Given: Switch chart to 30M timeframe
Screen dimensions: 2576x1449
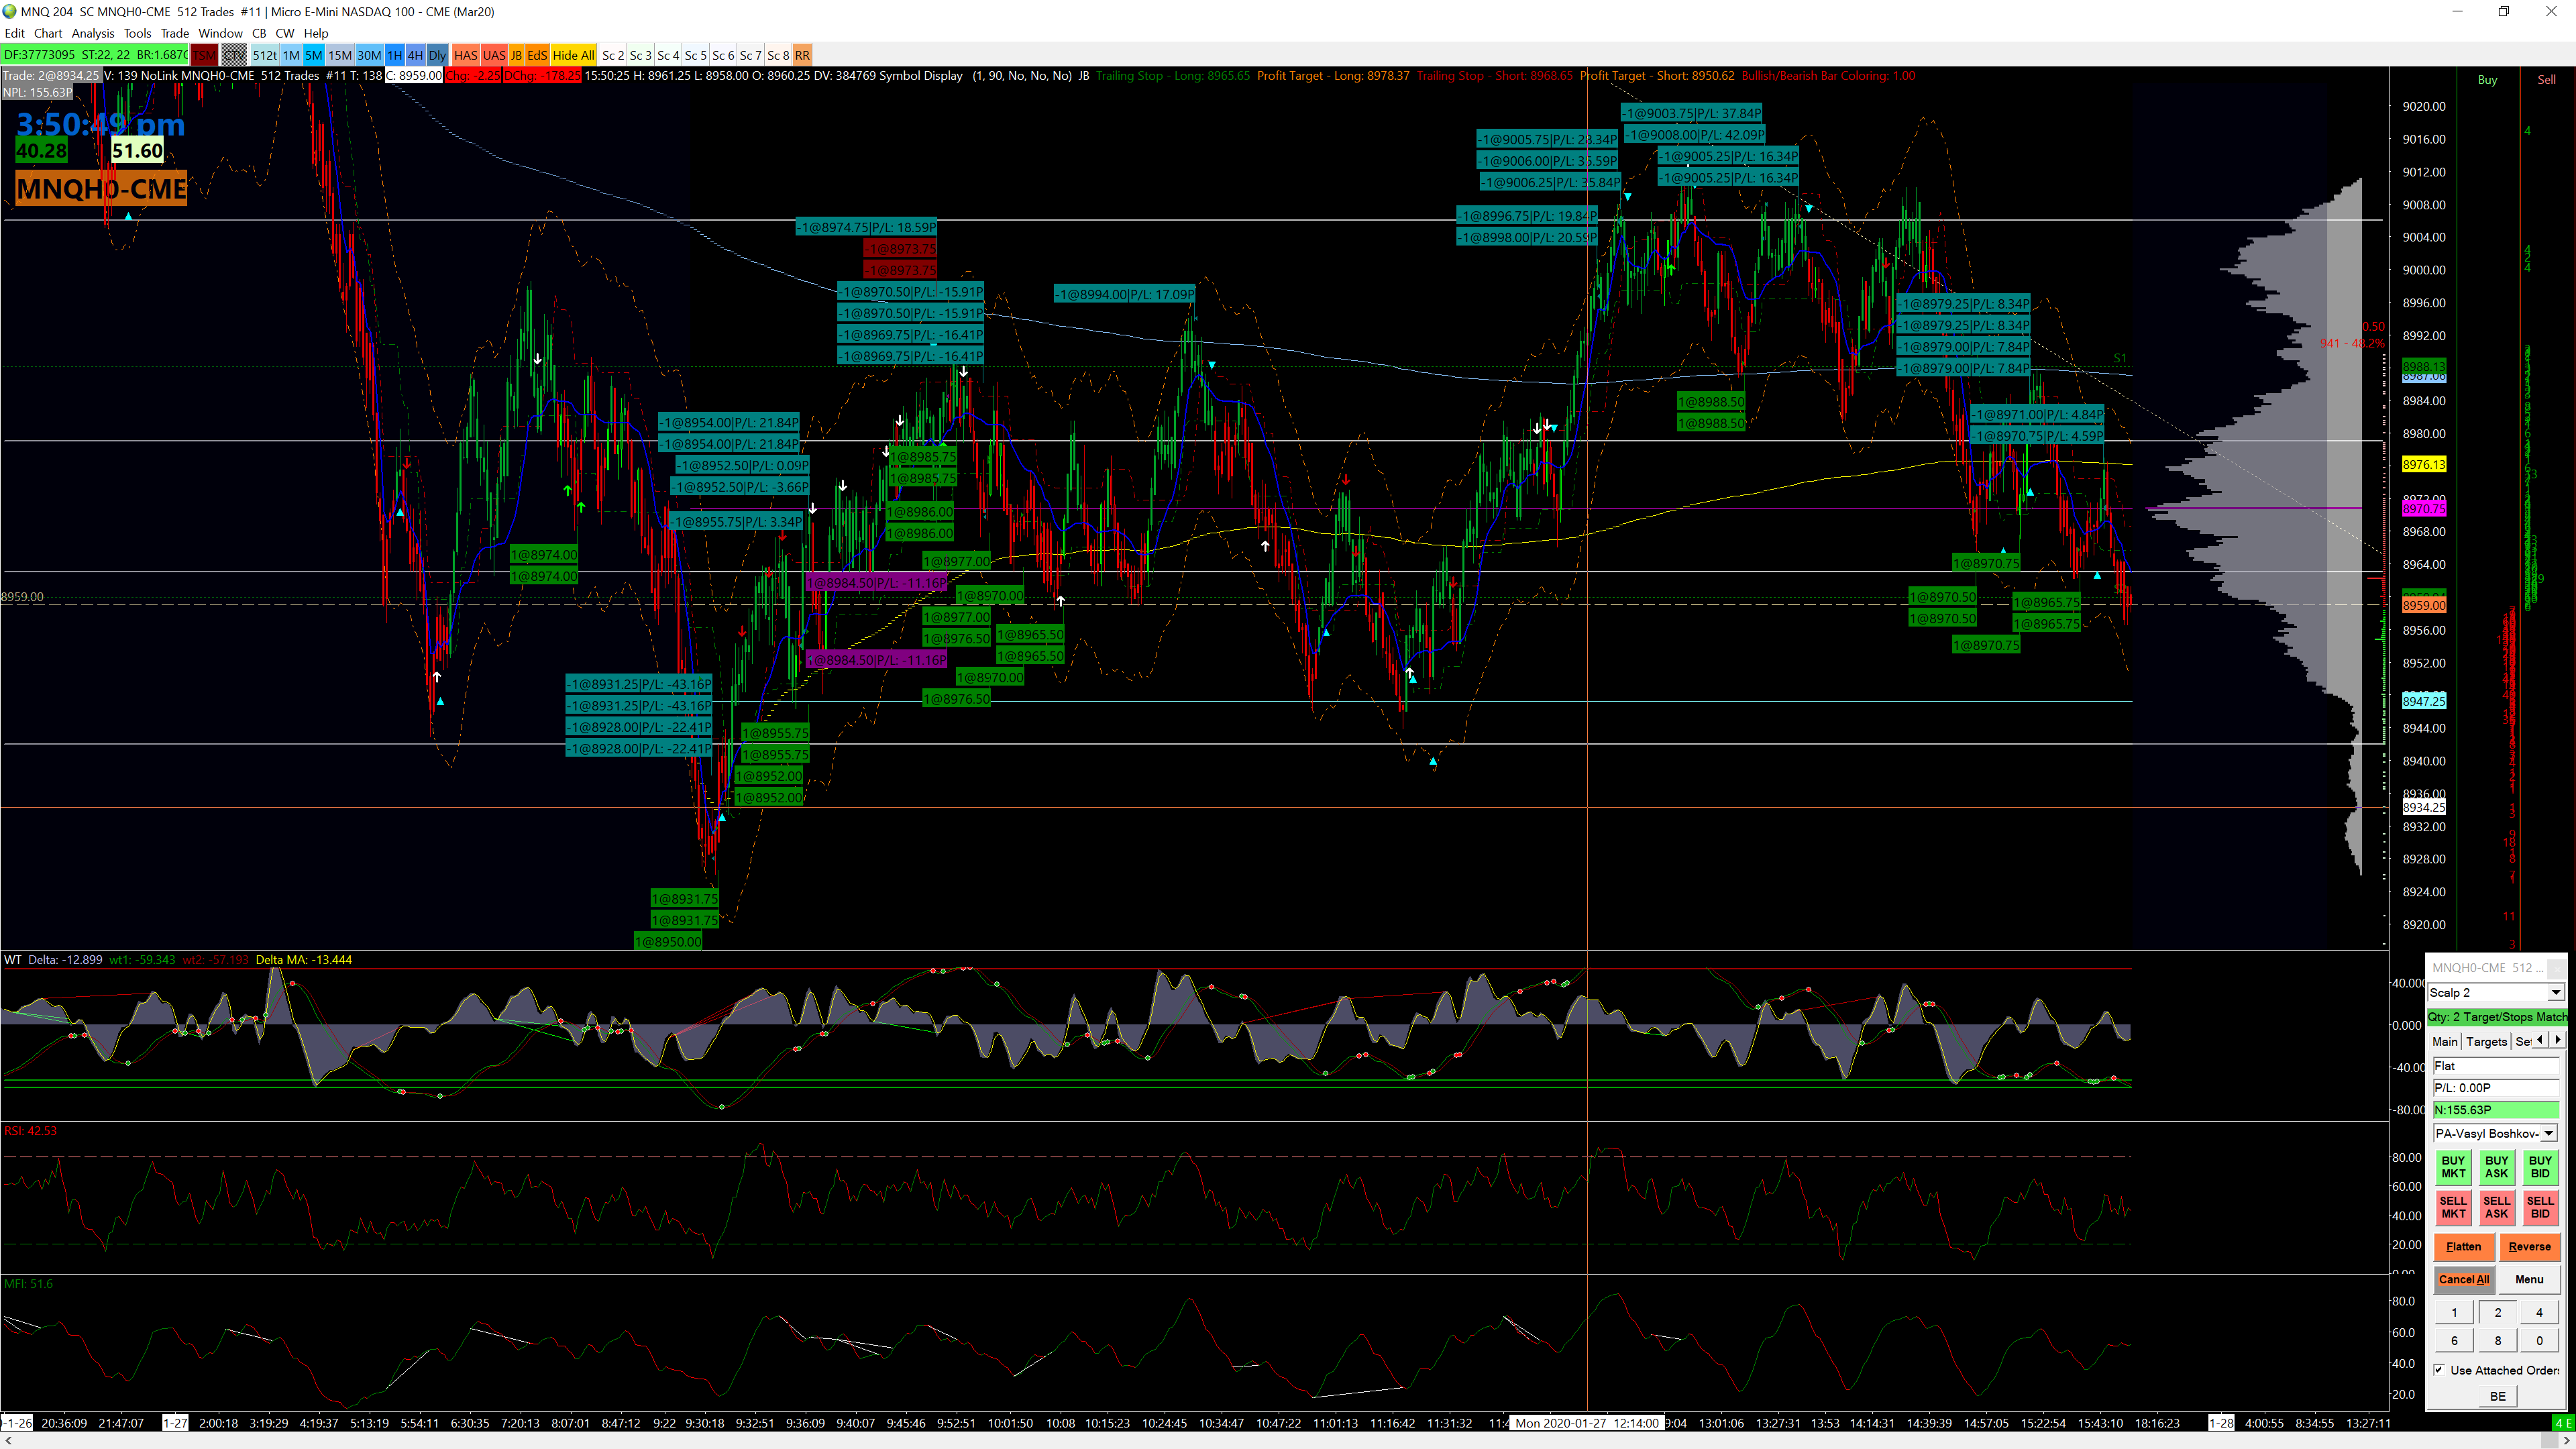Looking at the screenshot, I should [369, 55].
